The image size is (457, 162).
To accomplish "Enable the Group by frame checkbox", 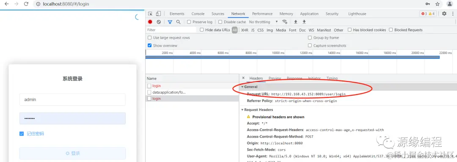I will [310, 38].
